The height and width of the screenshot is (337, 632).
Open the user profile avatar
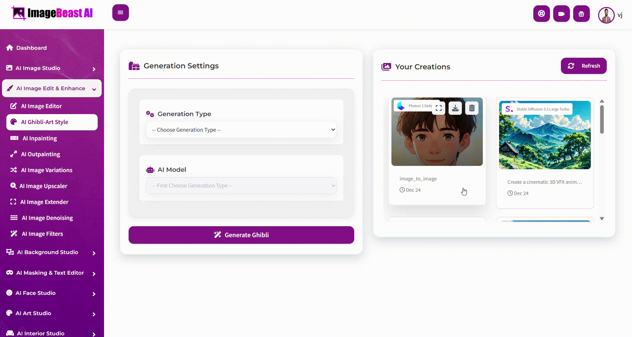click(x=606, y=15)
